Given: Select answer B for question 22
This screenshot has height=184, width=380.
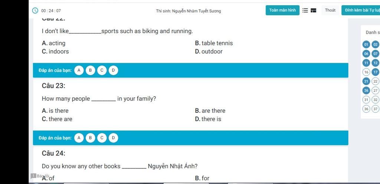Looking at the screenshot, I should click(x=91, y=70).
